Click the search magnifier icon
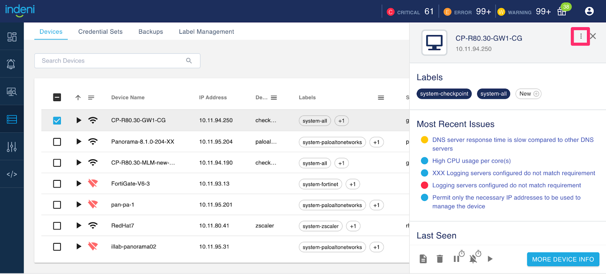The image size is (606, 274). (x=189, y=61)
